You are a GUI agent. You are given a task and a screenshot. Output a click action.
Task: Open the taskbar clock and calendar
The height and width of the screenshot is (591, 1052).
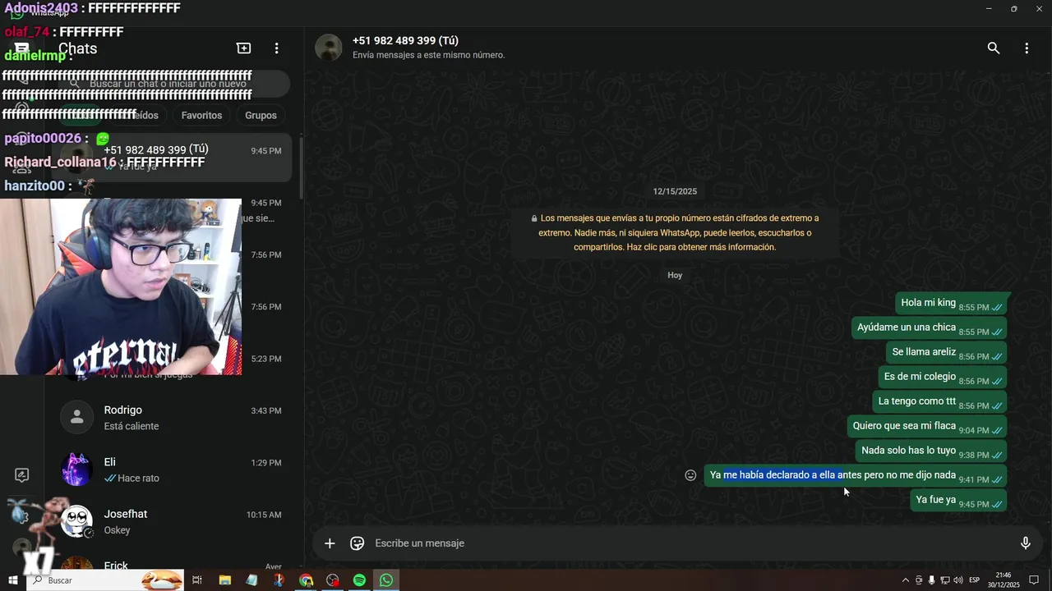pos(1004,580)
